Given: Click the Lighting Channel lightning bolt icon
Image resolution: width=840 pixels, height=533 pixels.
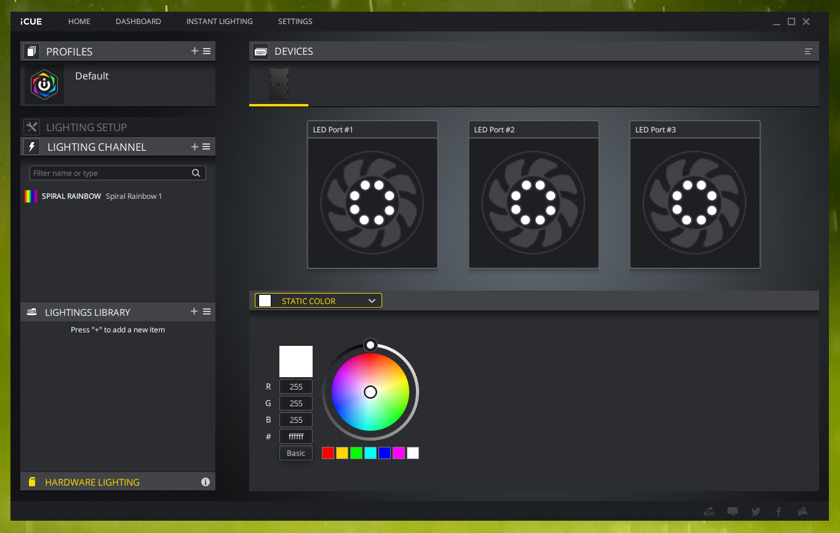Looking at the screenshot, I should [x=32, y=146].
